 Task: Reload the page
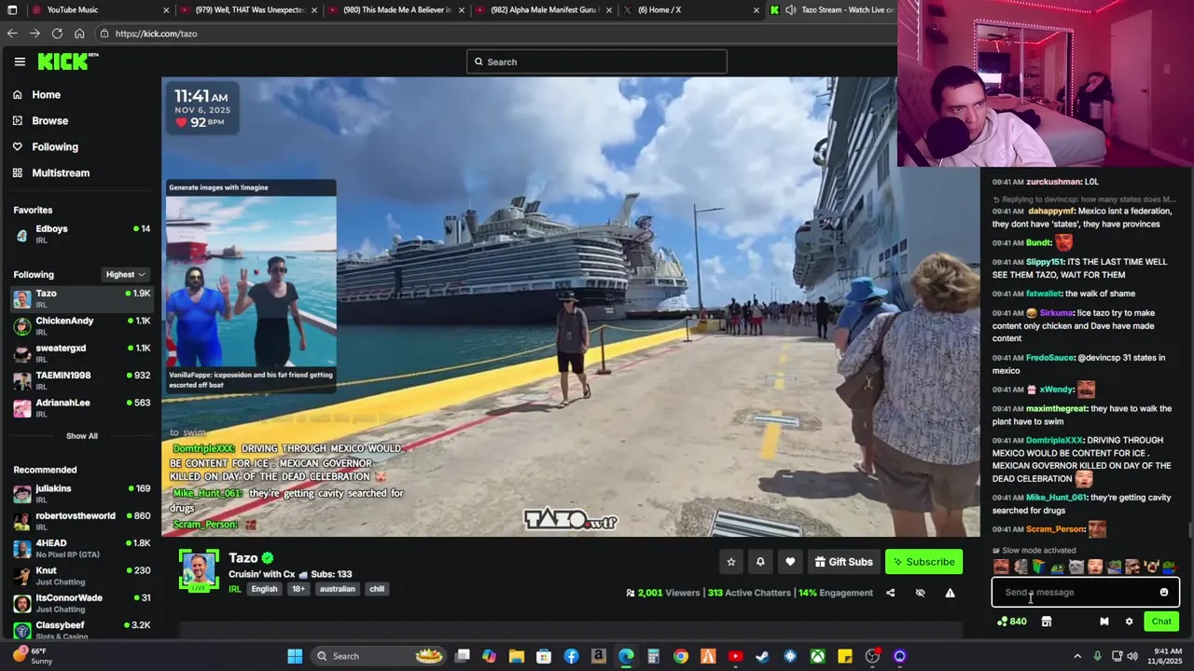tap(57, 34)
